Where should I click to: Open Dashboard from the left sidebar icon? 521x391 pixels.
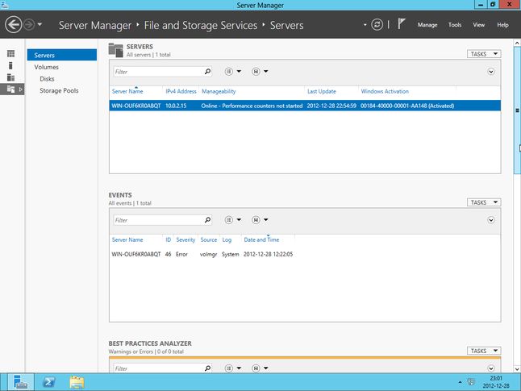tap(10, 53)
